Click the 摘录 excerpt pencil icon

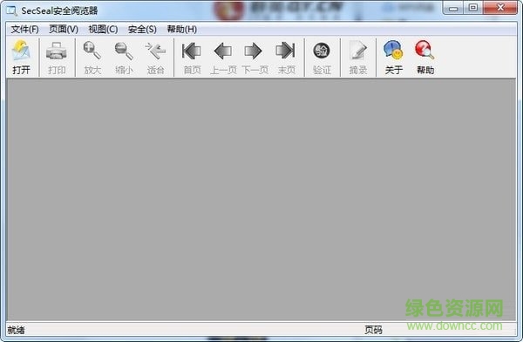click(358, 51)
